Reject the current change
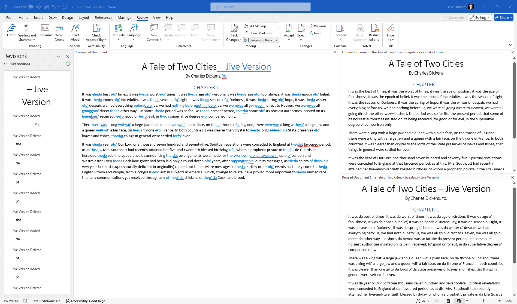 coord(301,30)
